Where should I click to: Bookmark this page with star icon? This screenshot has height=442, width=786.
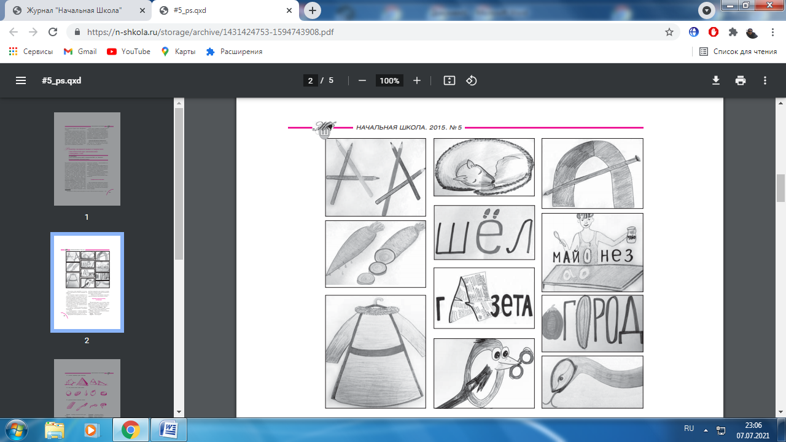tap(669, 32)
